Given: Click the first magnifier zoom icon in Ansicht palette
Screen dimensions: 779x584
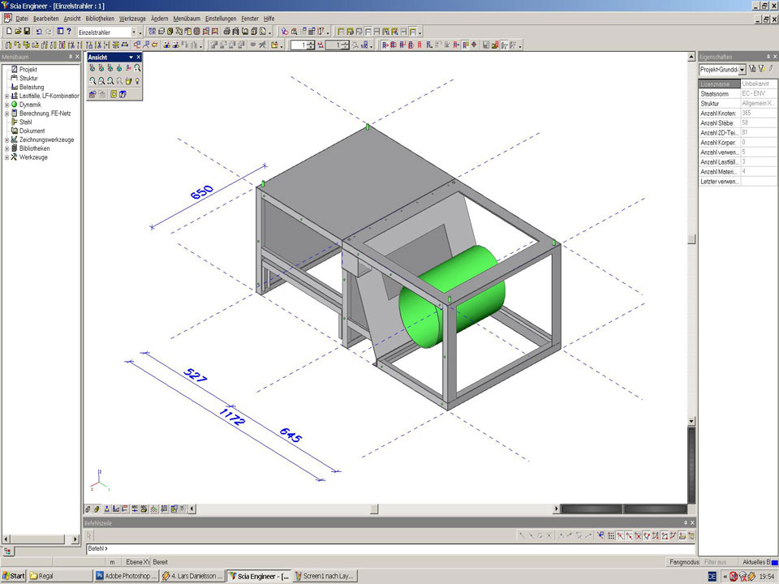Looking at the screenshot, I should (93, 81).
